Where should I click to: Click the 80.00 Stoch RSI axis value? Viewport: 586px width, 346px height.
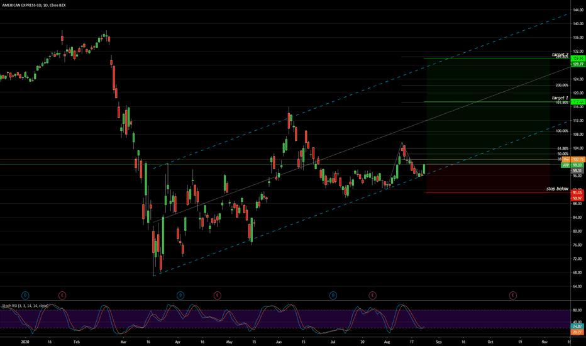577,310
